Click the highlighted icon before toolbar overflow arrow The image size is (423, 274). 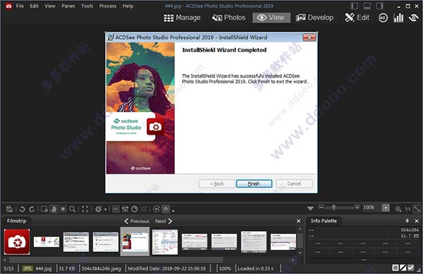[x=166, y=209]
